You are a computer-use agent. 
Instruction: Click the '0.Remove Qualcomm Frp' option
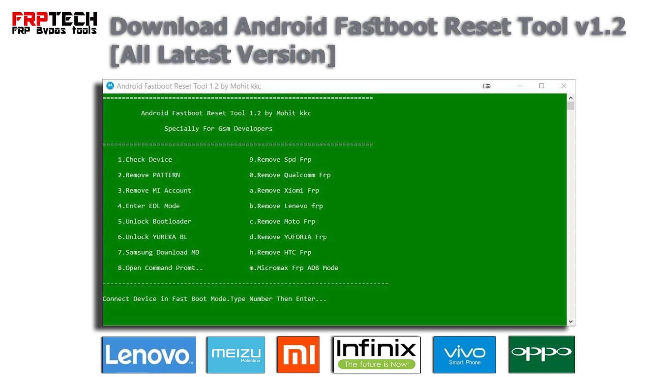click(290, 175)
